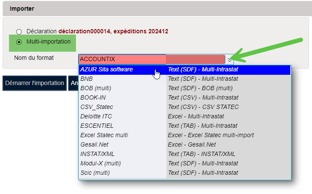This screenshot has width=312, height=194.
Task: Select the Multi-importation radio button
Action: pyautogui.click(x=19, y=42)
